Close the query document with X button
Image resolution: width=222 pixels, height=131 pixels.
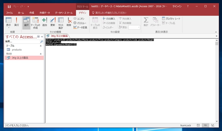(216, 36)
